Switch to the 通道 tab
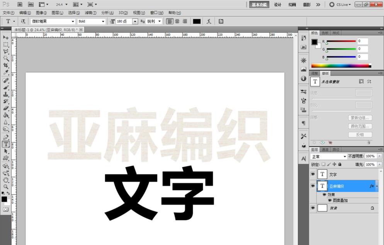 pos(325,149)
